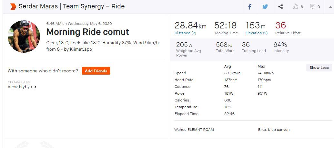Open the Elevation (?) help link
Screen dimensions: 334x148
[256, 33]
